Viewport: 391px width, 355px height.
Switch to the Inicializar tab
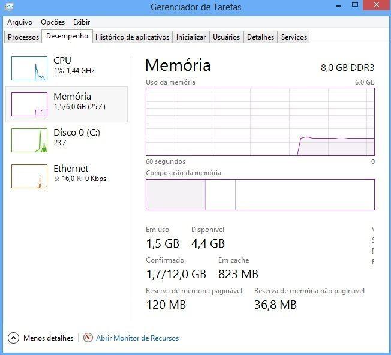[x=191, y=37]
